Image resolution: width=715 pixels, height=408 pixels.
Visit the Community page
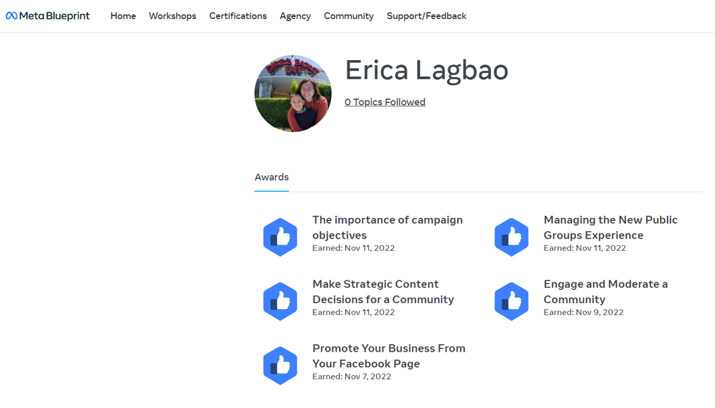349,16
